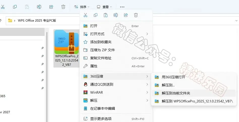The width and height of the screenshot is (239, 122).
Task: Click the Rename icon in Explorer toolbar
Action: 39,7
